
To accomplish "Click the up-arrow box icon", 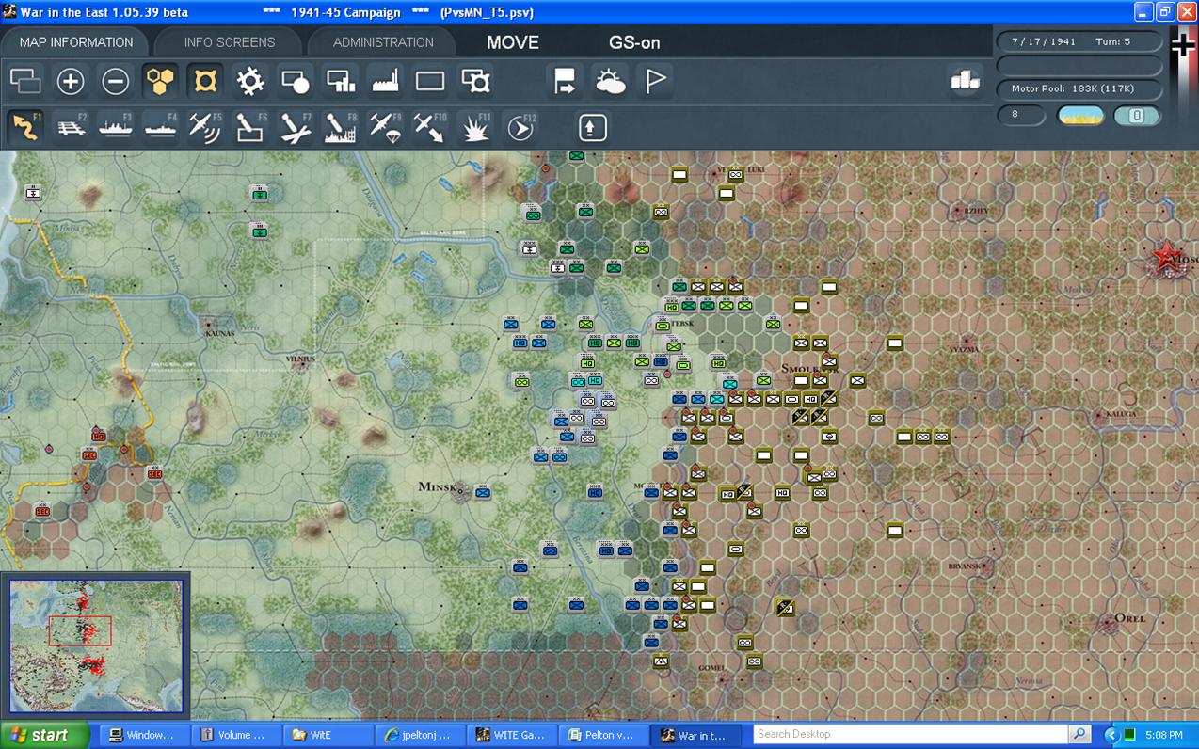I will pos(592,127).
